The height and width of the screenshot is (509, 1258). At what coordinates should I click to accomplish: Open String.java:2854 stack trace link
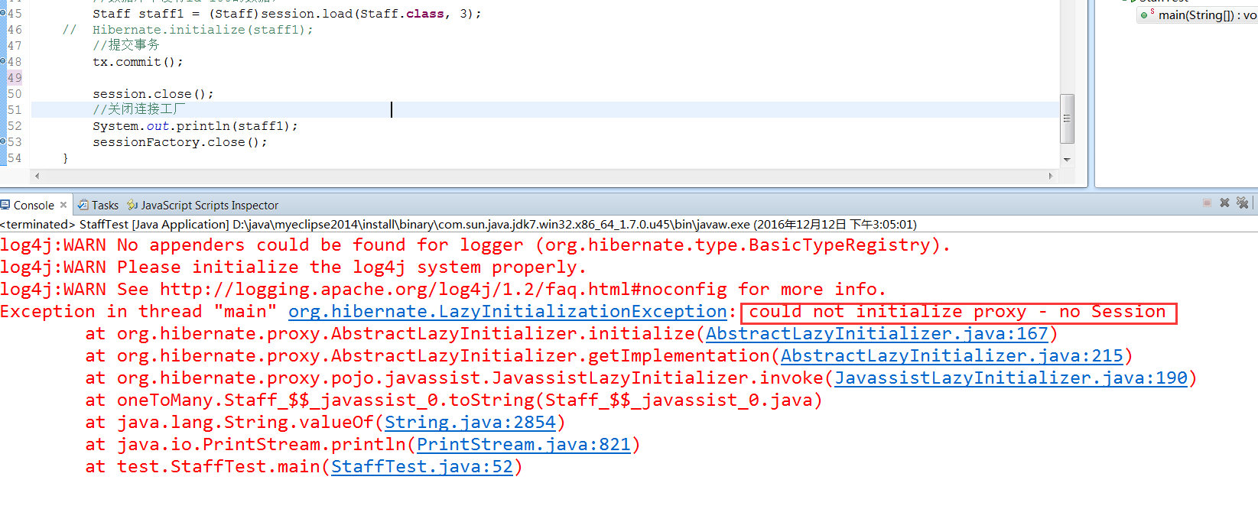point(470,423)
